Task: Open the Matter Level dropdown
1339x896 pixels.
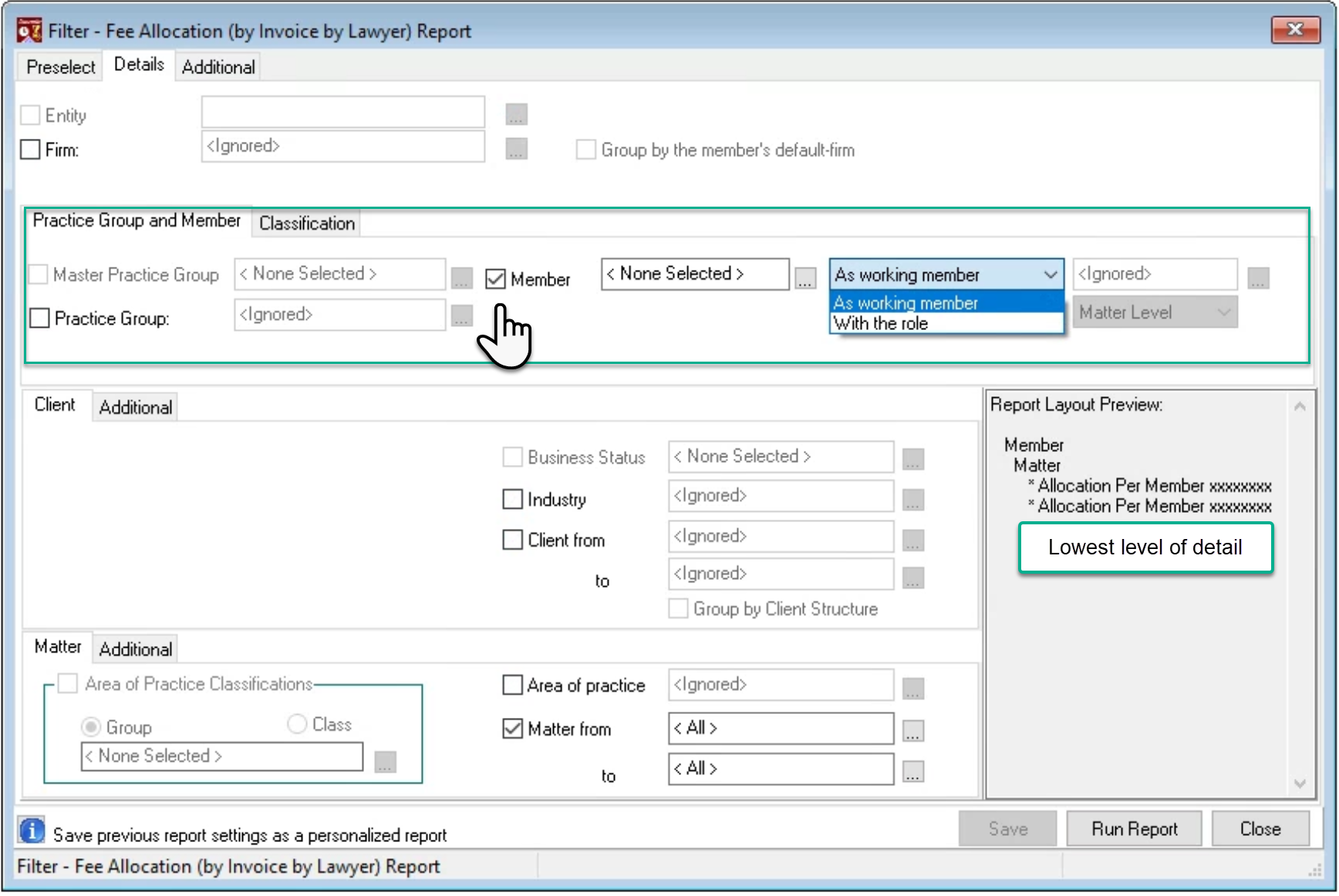Action: 1155,312
